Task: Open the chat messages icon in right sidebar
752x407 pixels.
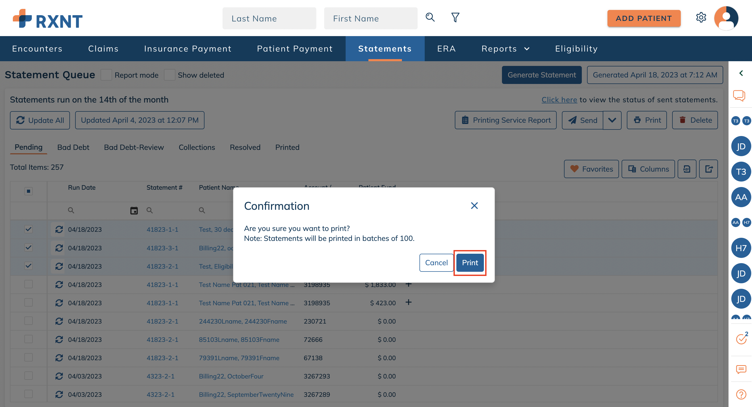Action: (739, 95)
